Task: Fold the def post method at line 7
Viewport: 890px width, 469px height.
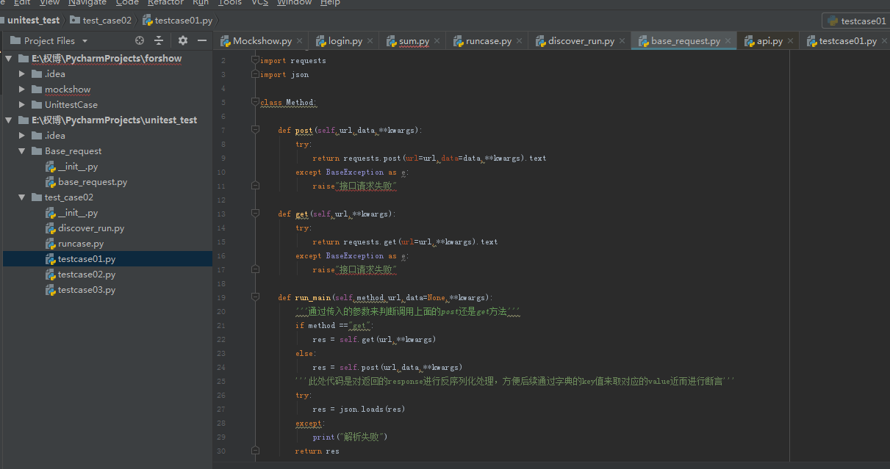Action: point(255,130)
